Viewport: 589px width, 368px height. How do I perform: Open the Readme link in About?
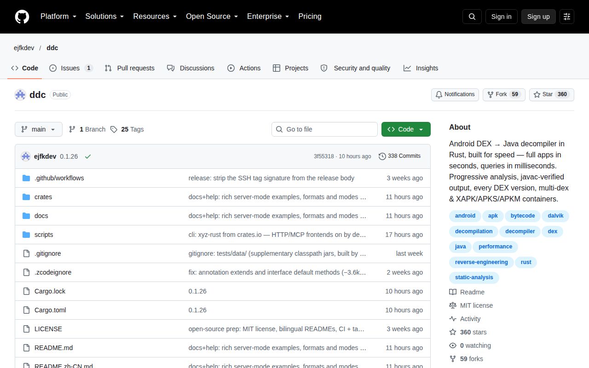point(467,292)
